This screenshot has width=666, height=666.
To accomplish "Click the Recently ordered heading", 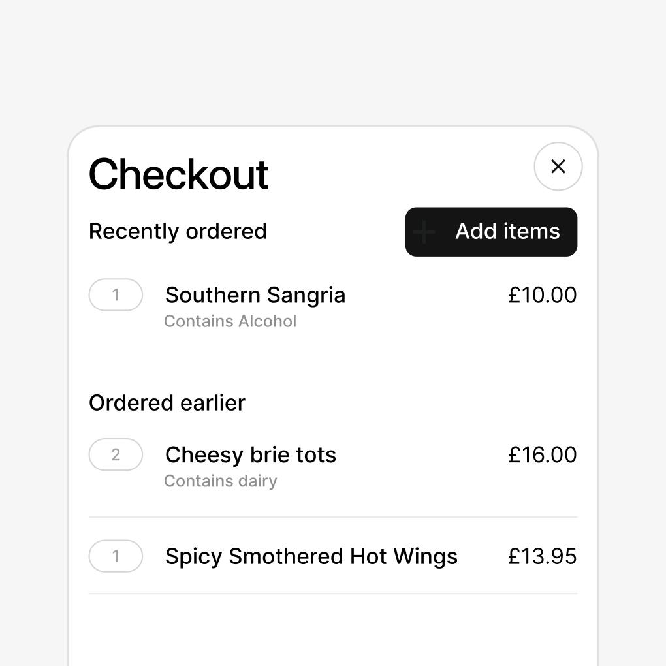I will (x=178, y=231).
